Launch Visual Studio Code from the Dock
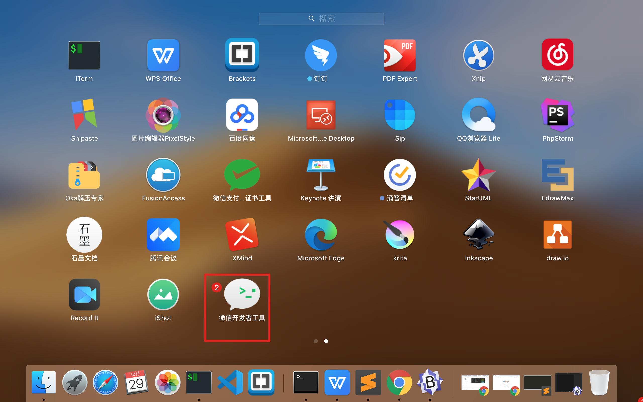The image size is (643, 402). pos(230,382)
